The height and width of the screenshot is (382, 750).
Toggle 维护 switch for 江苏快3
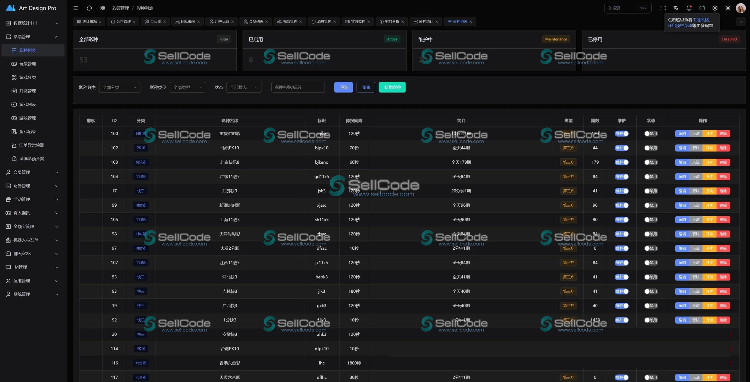click(x=621, y=191)
